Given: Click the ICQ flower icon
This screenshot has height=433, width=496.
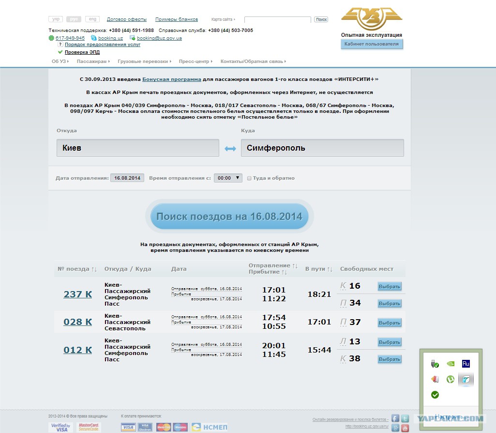Looking at the screenshot, I should pyautogui.click(x=51, y=38).
